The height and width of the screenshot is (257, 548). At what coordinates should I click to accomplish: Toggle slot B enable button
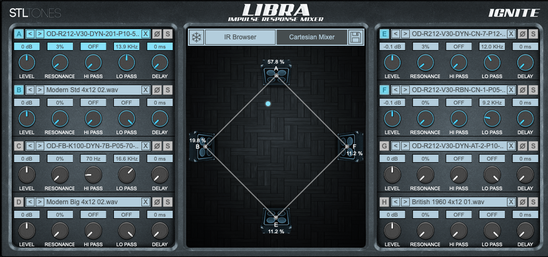tap(19, 90)
